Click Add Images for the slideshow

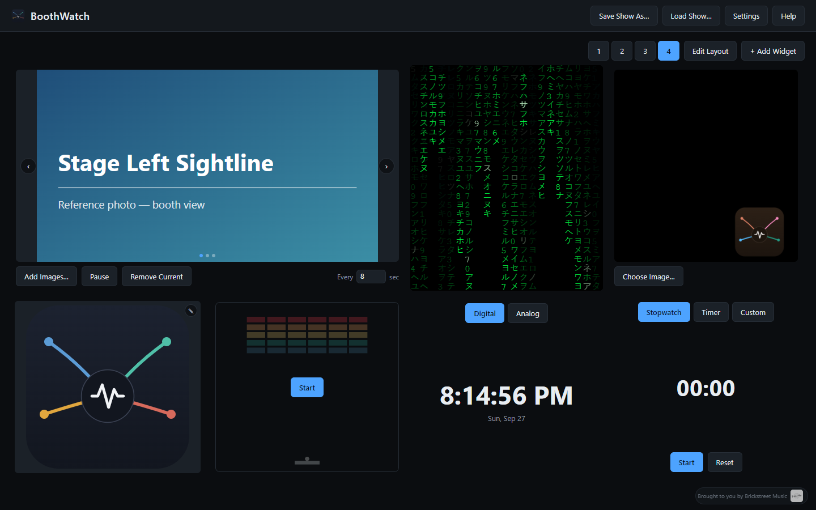[x=46, y=277]
